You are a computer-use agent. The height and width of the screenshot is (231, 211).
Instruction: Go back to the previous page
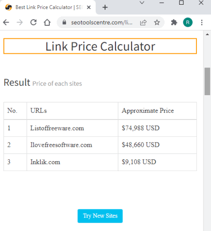[6, 22]
